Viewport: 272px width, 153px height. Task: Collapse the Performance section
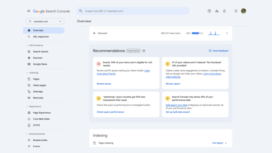pyautogui.click(x=27, y=45)
